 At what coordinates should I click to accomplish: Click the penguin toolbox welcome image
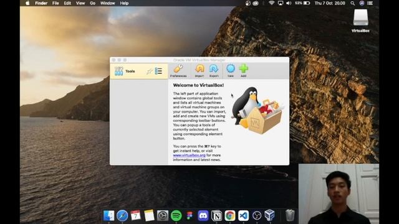click(257, 111)
